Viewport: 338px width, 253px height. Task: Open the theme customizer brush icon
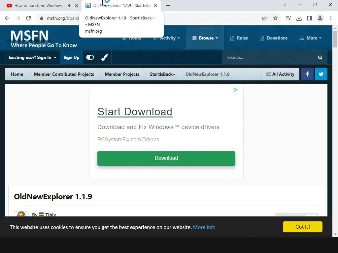pos(104,57)
